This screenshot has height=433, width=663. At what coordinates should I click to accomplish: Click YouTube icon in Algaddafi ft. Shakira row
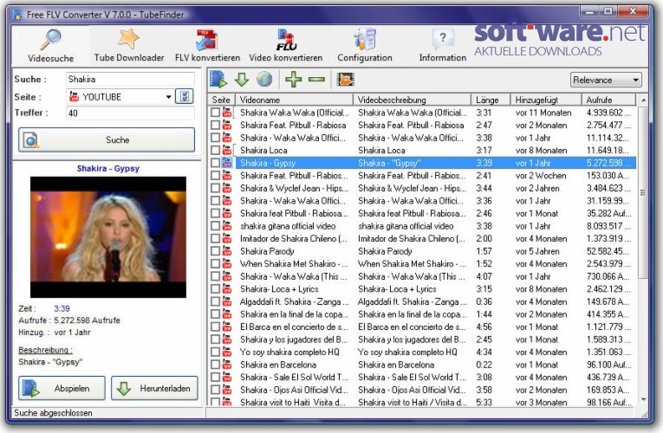(227, 301)
